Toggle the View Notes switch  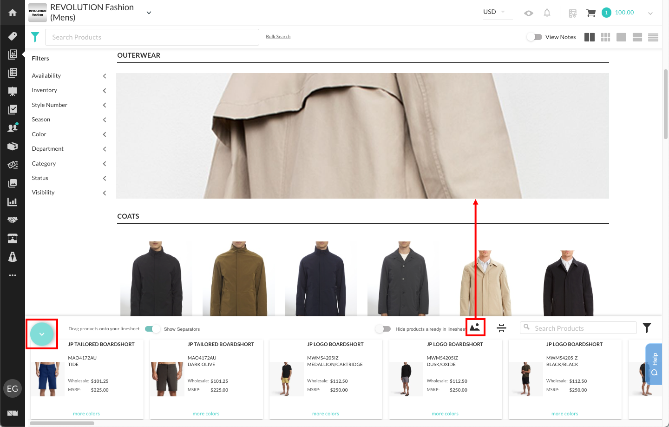click(535, 37)
